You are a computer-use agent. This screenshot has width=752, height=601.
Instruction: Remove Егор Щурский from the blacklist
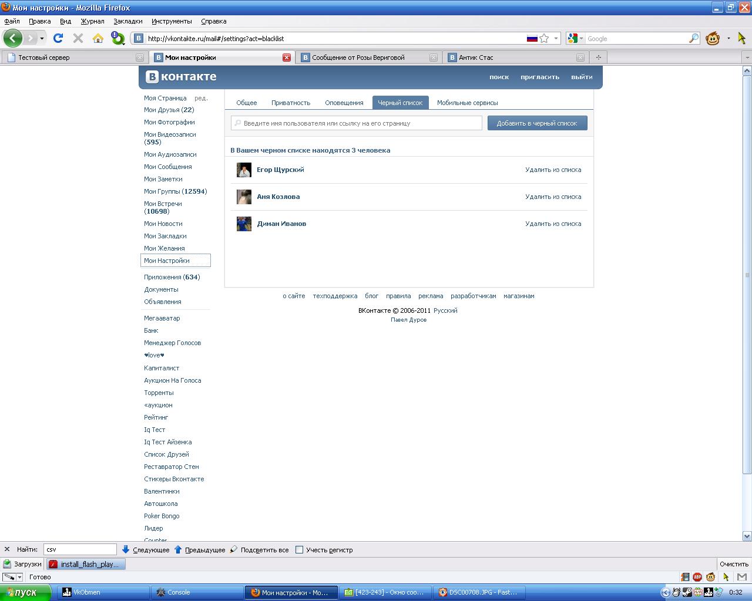click(553, 170)
